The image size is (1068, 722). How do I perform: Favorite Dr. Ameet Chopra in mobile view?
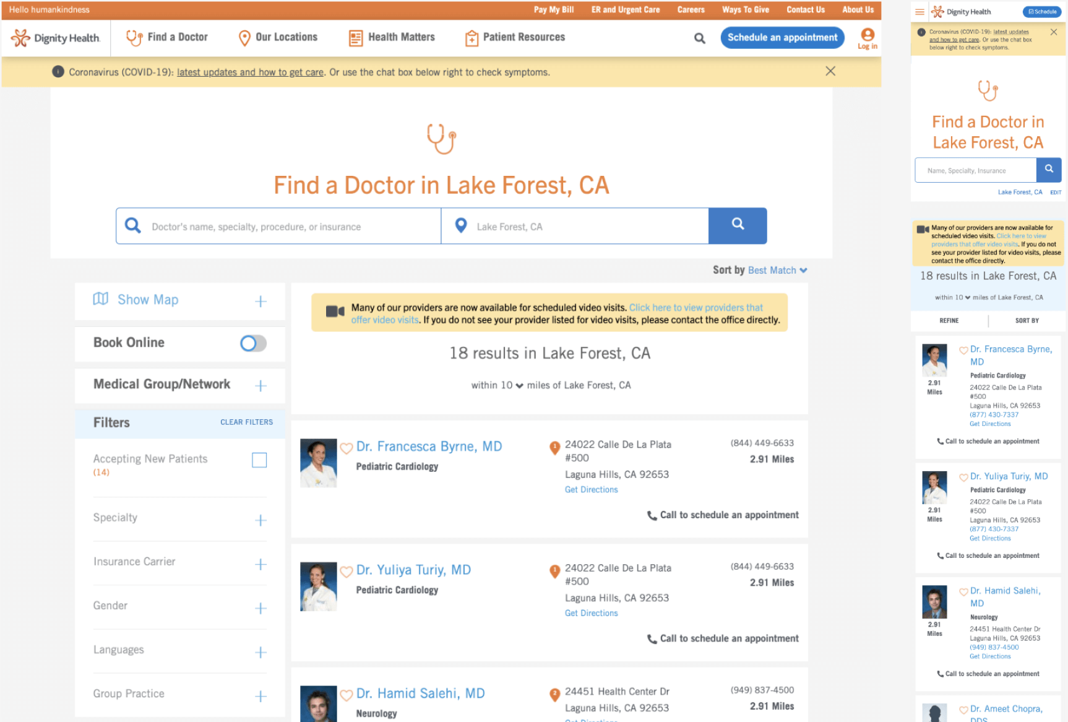pyautogui.click(x=963, y=710)
